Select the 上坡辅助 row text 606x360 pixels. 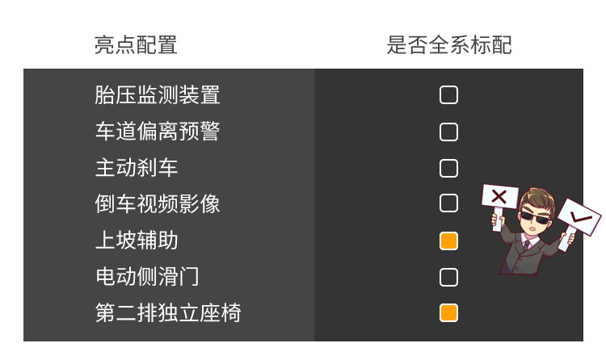[136, 241]
